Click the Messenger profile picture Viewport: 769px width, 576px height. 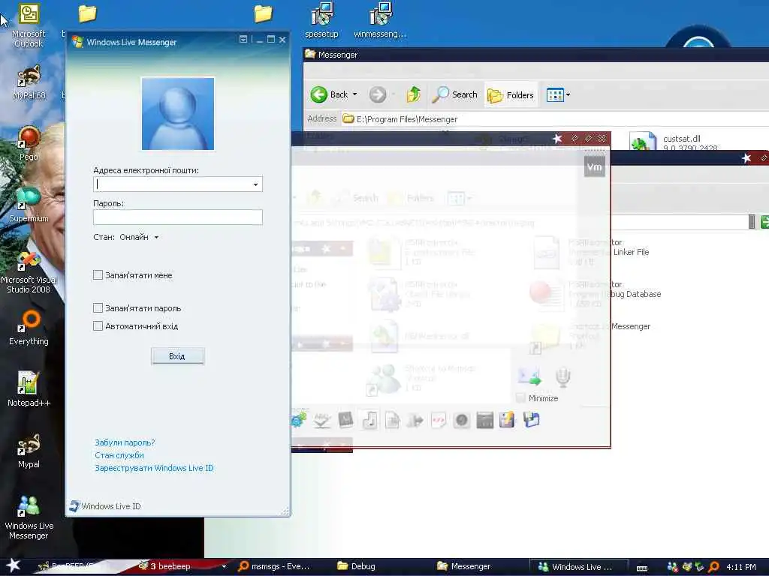(x=177, y=114)
